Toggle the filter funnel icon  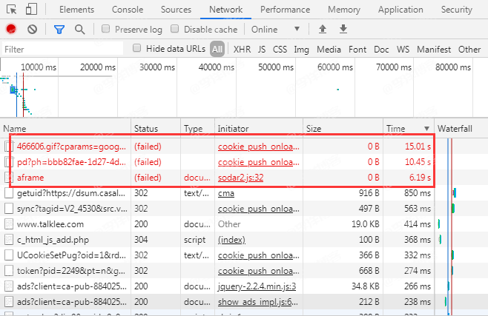pyautogui.click(x=59, y=30)
